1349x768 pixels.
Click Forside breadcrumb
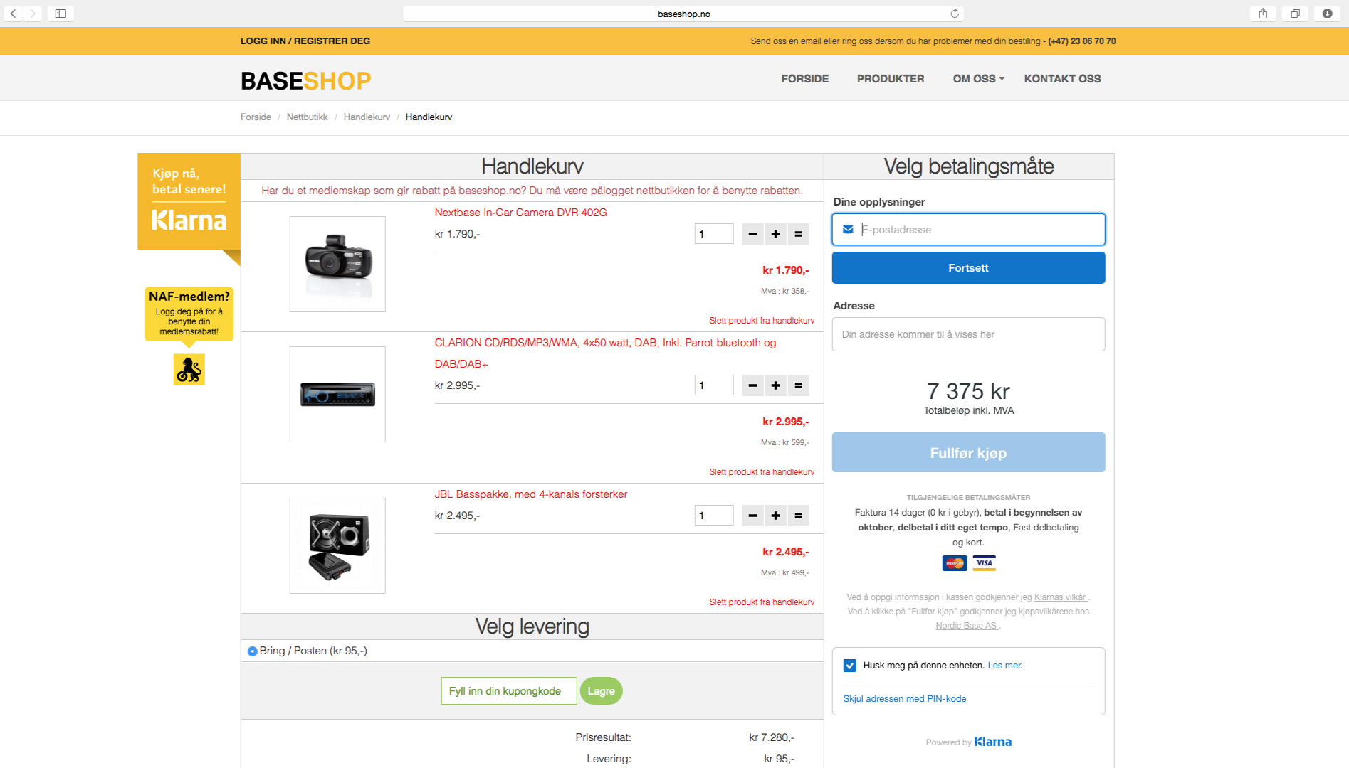256,117
